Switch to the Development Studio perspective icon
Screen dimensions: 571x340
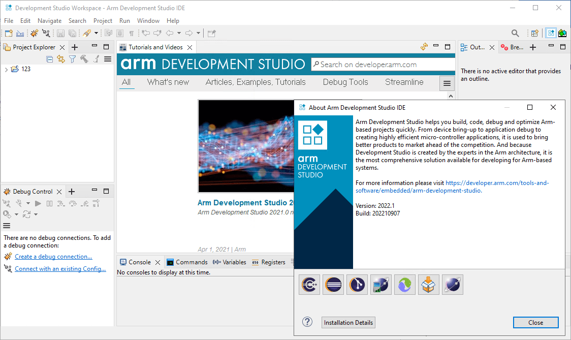[x=551, y=33]
